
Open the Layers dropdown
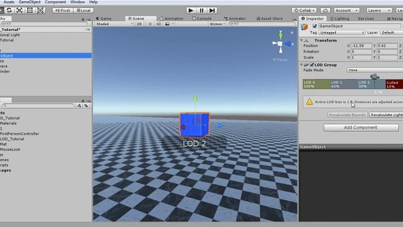pos(379,11)
